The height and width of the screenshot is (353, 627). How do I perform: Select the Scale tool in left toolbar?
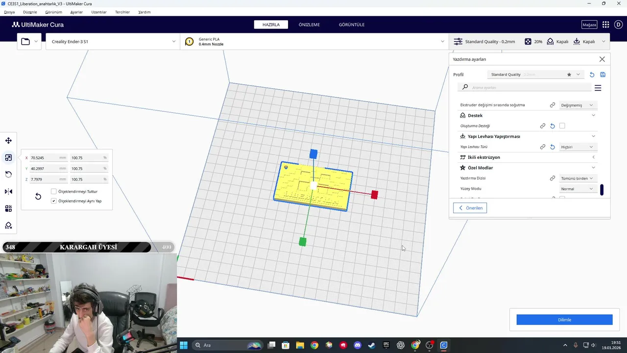8,157
